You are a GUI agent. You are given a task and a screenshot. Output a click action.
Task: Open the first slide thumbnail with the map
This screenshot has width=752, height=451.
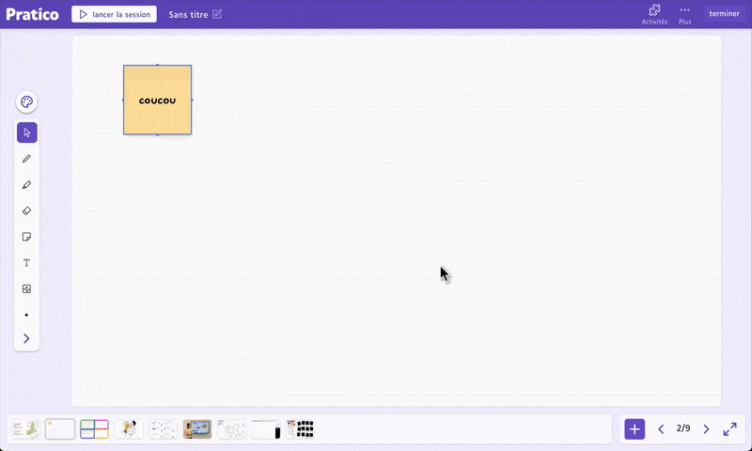pyautogui.click(x=25, y=429)
